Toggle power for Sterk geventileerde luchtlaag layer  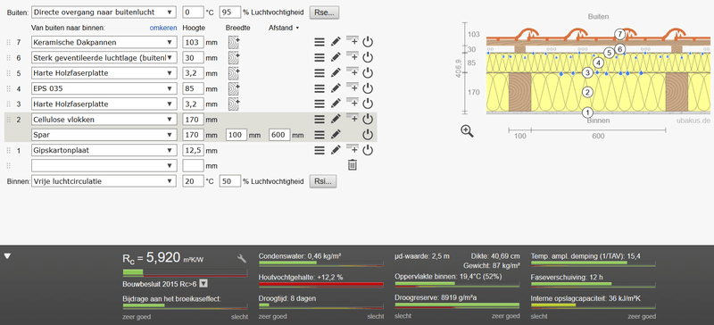[x=368, y=58]
